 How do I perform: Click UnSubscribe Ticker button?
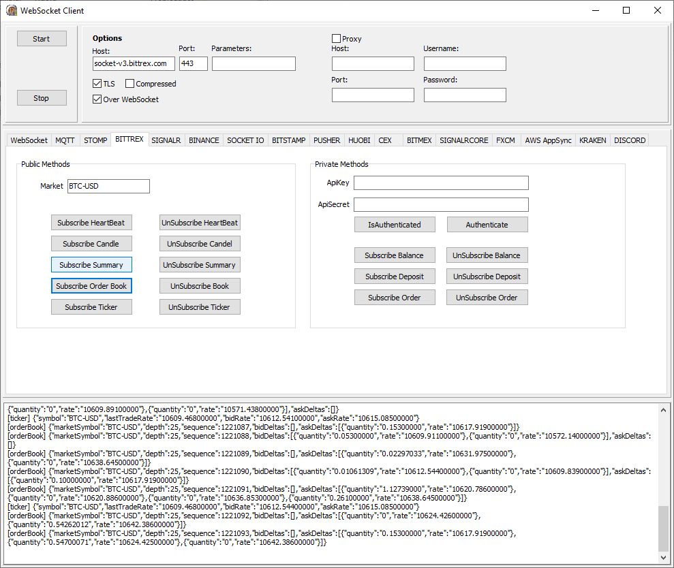(x=200, y=306)
